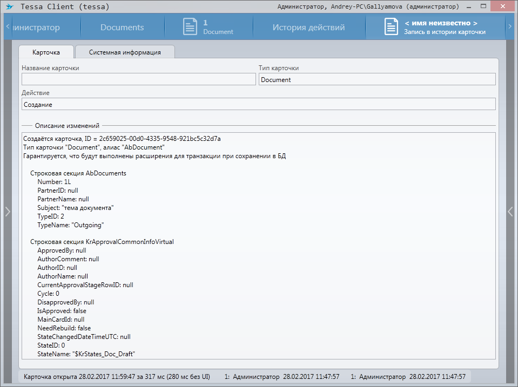
Task: Click the 'Тип карточки' field containing Document
Action: [x=376, y=79]
